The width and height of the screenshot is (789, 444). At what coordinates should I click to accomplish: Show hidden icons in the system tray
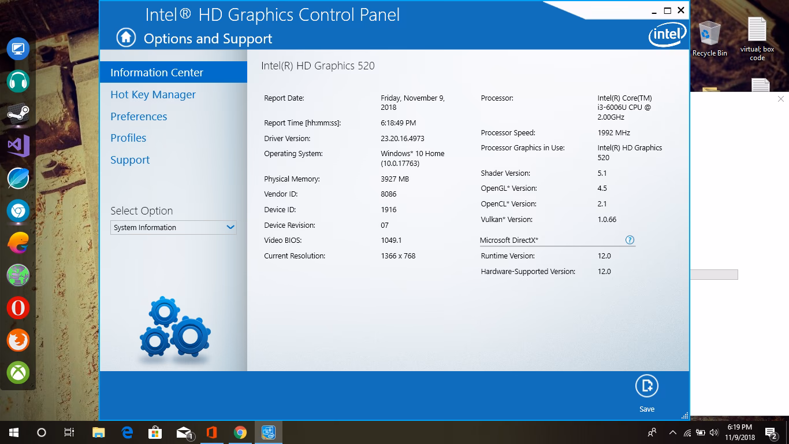672,432
